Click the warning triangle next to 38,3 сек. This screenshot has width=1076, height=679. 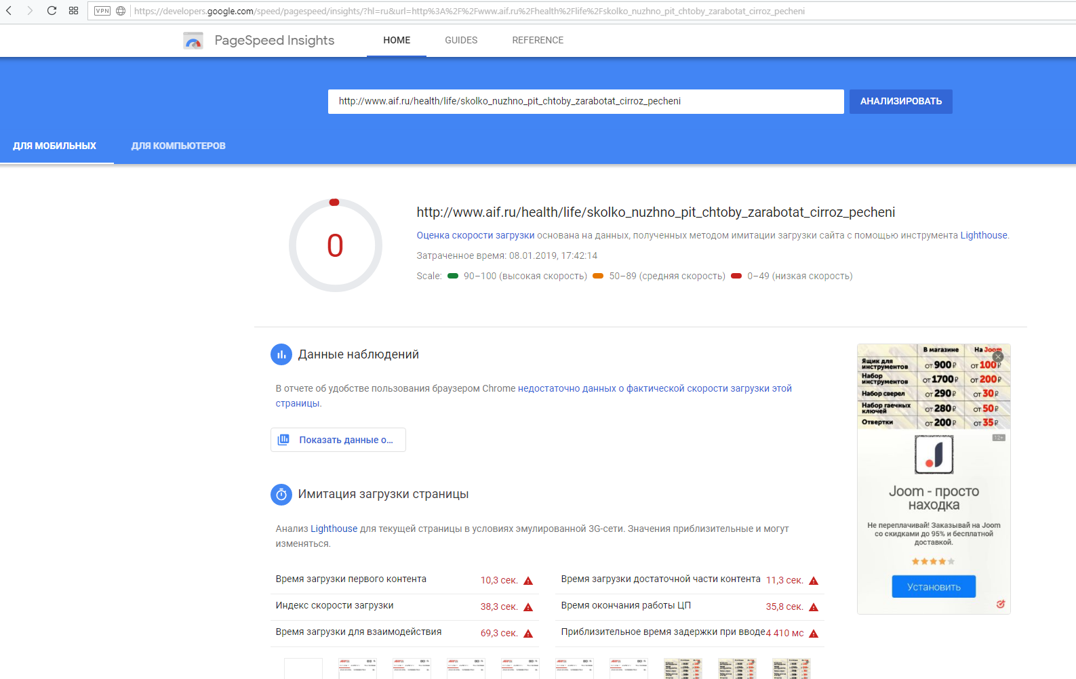tap(528, 607)
